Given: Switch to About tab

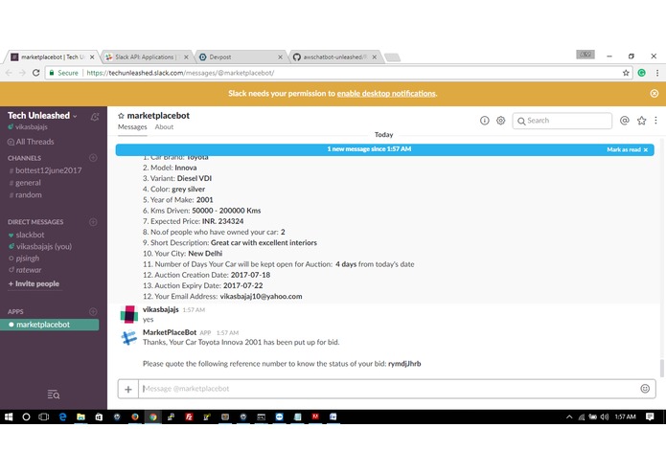Looking at the screenshot, I should 164,126.
